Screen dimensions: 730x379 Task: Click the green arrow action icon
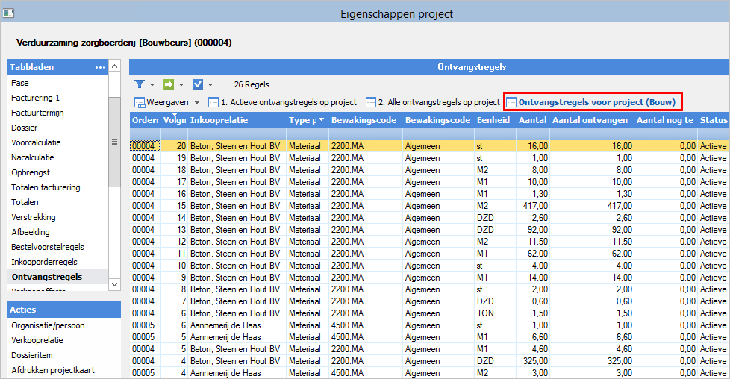168,84
